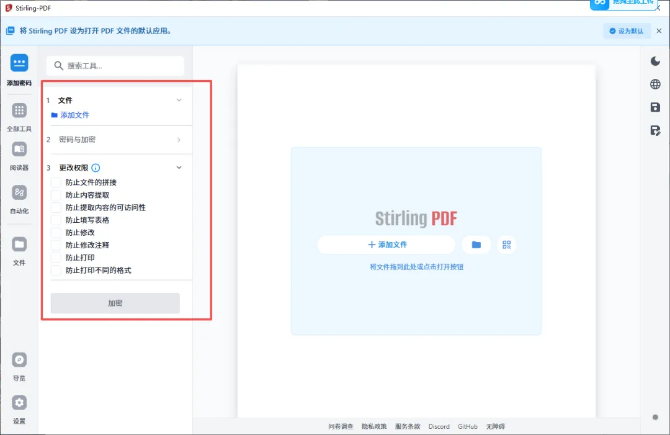Screen dimensions: 670x435
Task: Enable 防止打印不同的格式 checkbox
Action: point(56,271)
